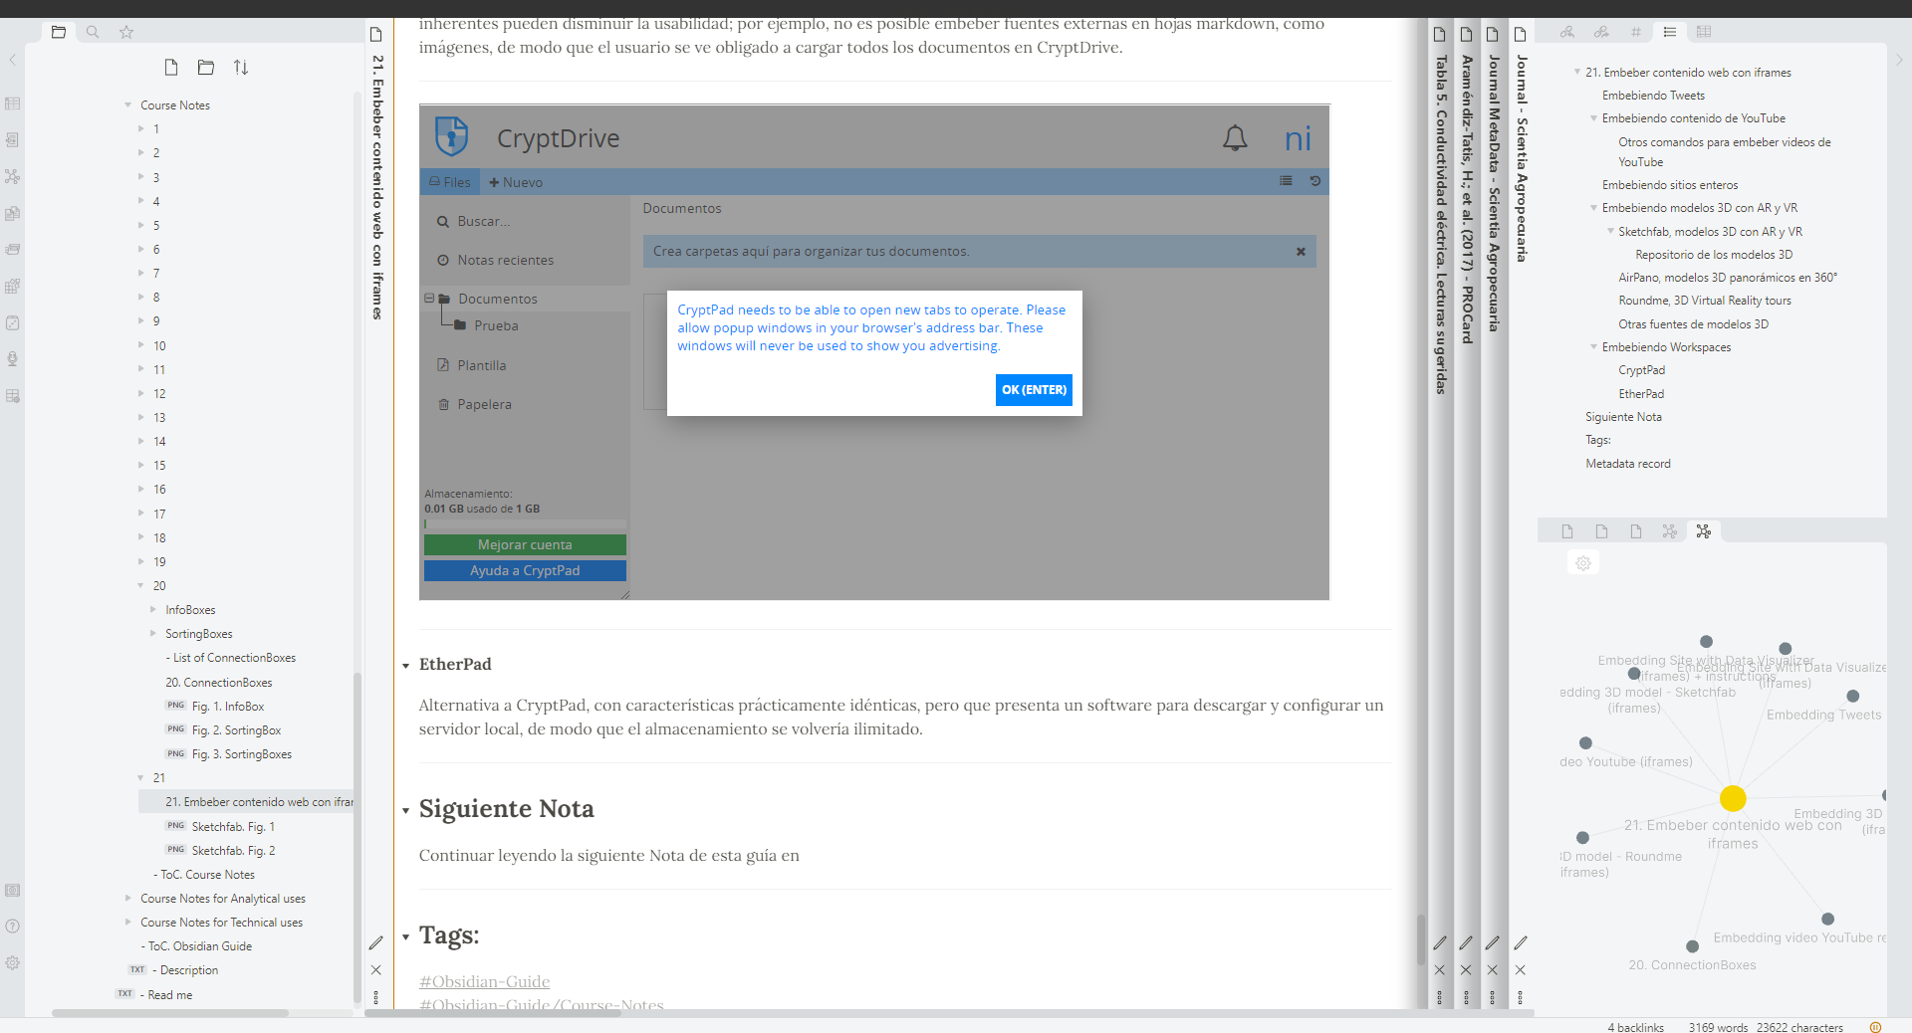The image size is (1912, 1033).
Task: Click the Ayuda a CryptPad button
Action: point(525,570)
